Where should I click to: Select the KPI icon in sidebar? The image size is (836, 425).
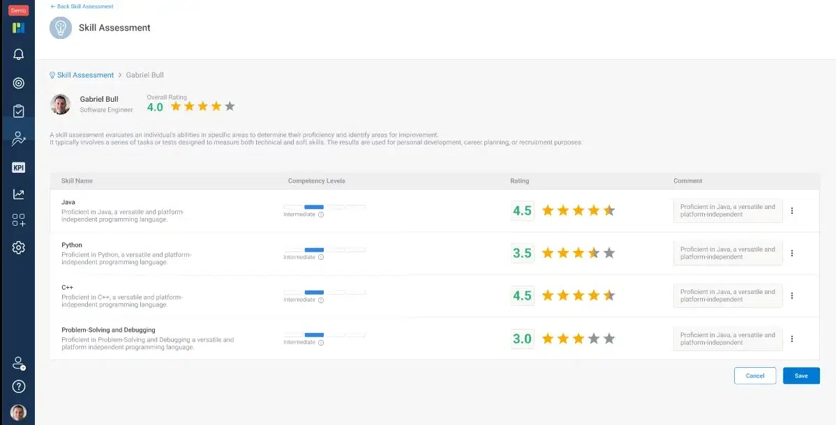coord(19,167)
